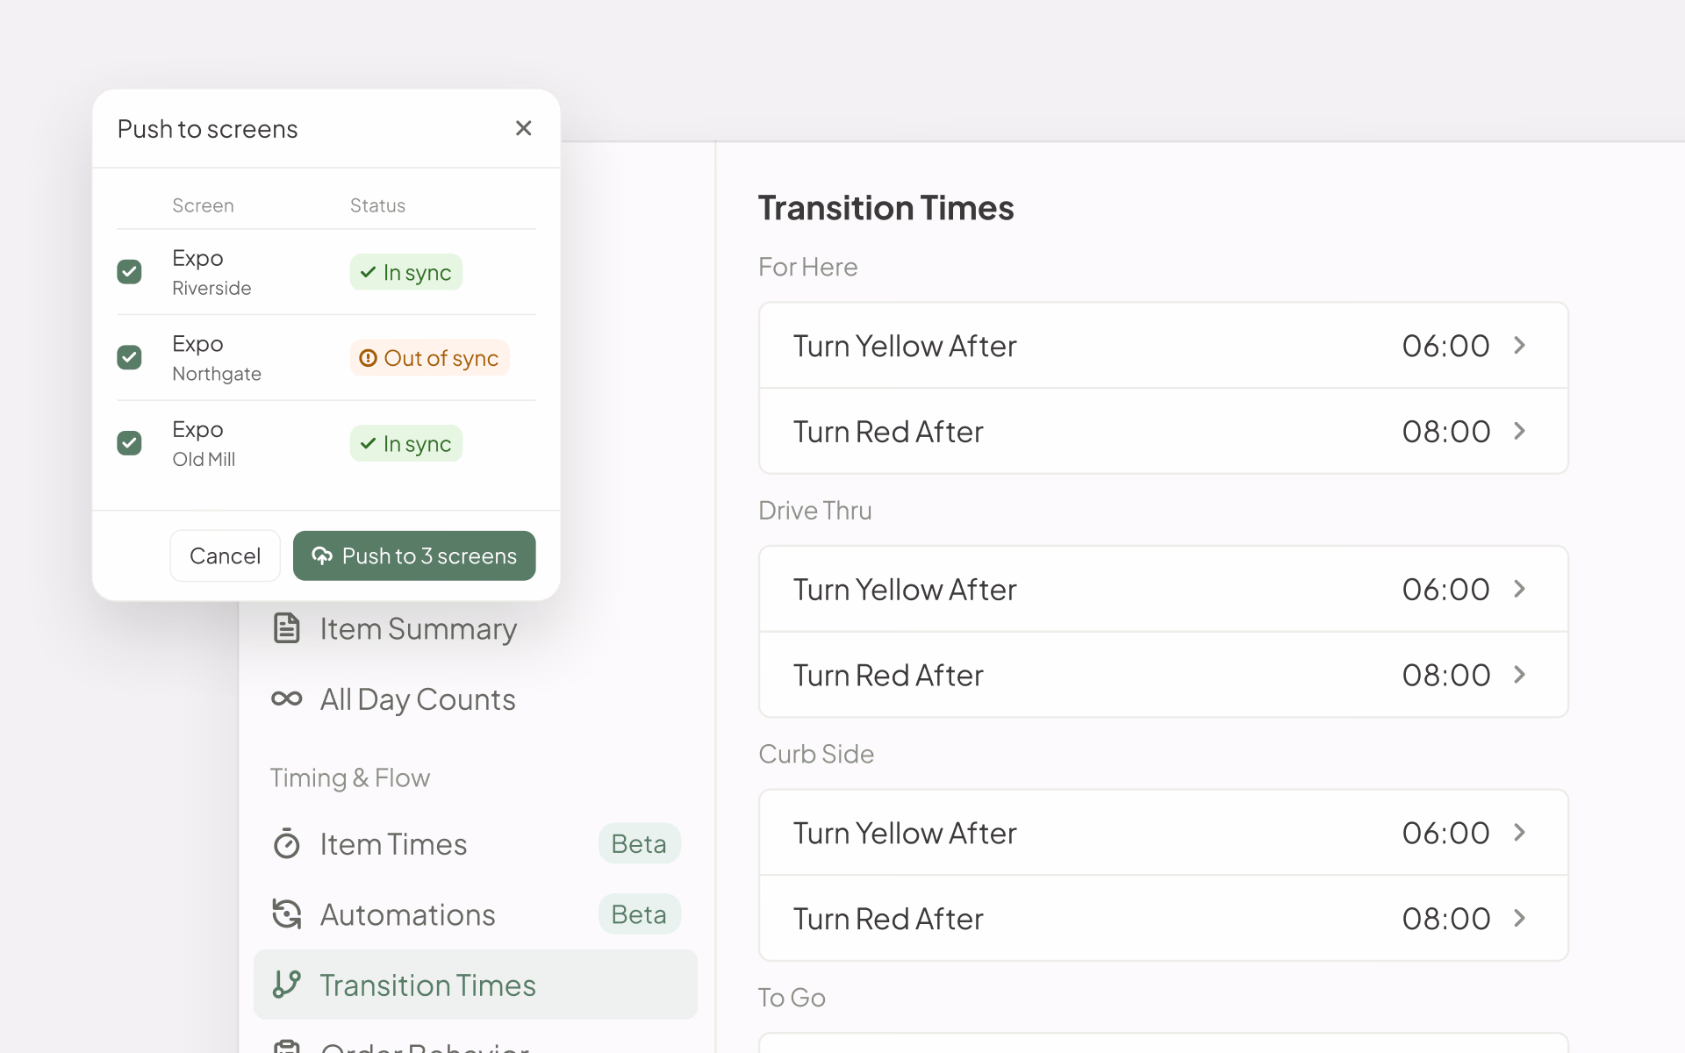Click the Out of sync status badge
This screenshot has height=1053, width=1685.
tap(430, 358)
